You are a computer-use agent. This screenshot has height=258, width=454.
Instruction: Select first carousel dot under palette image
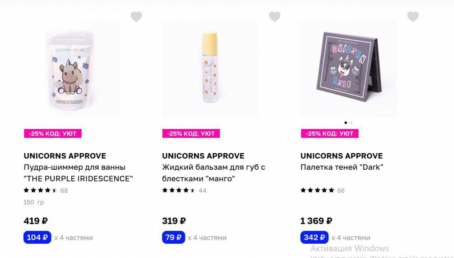point(346,123)
